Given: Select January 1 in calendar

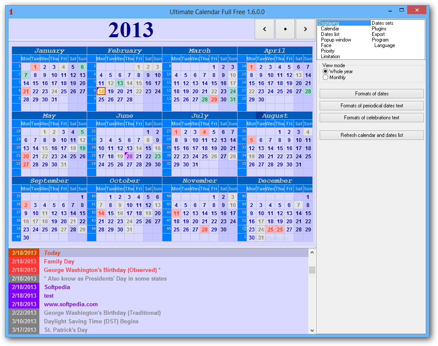Looking at the screenshot, I should click(x=35, y=67).
